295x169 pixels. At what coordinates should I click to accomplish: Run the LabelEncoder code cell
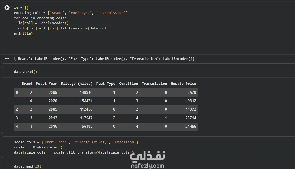click(x=7, y=8)
